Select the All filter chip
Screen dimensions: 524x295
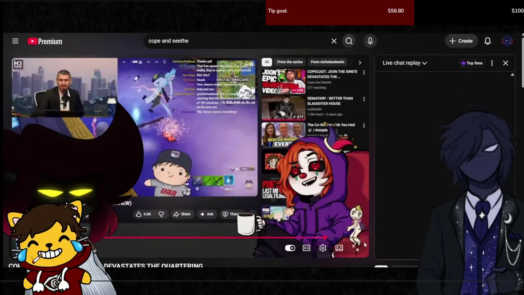(267, 62)
